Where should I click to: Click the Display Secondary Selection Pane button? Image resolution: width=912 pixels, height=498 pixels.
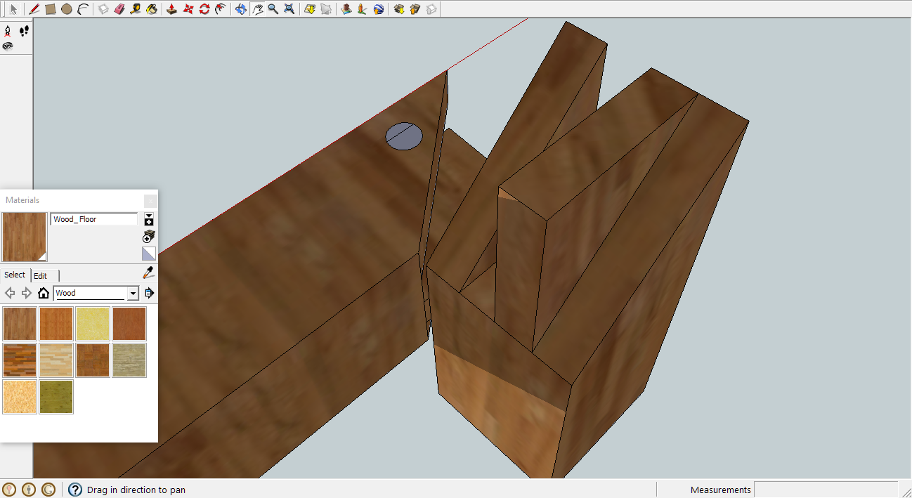point(149,219)
